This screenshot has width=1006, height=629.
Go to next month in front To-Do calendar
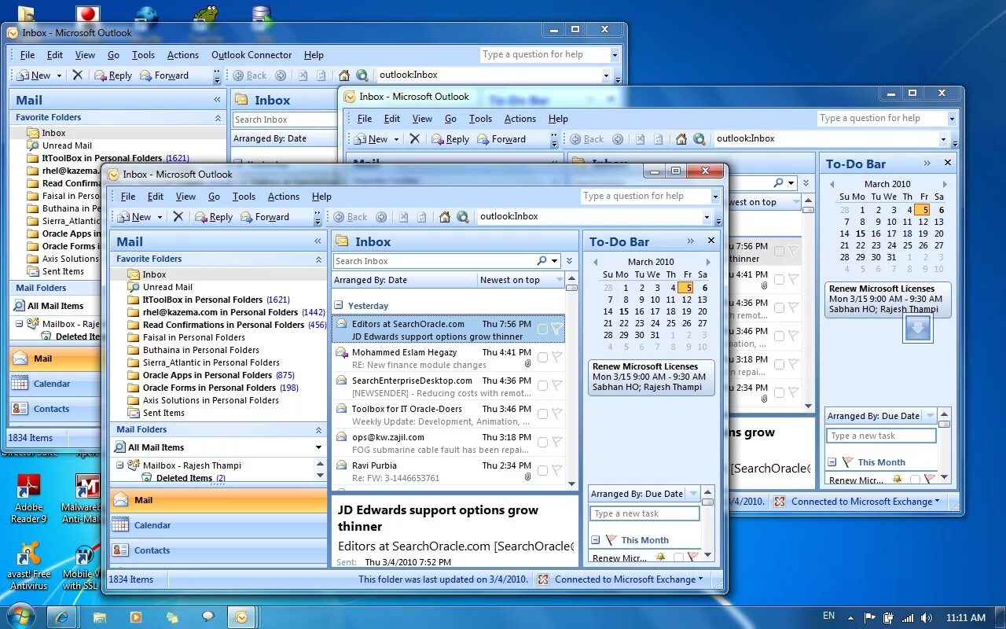coord(708,262)
